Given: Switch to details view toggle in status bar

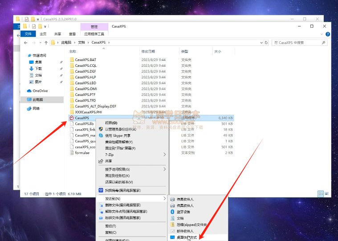Looking at the screenshot, I should tap(321, 194).
